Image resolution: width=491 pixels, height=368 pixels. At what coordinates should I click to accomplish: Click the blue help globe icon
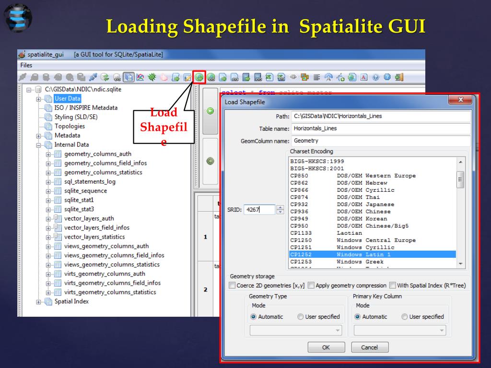[375, 77]
